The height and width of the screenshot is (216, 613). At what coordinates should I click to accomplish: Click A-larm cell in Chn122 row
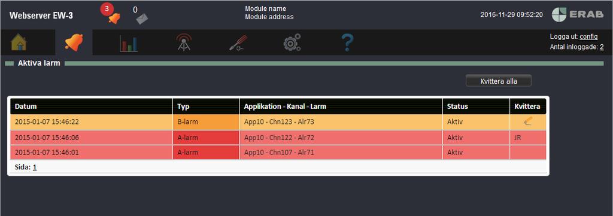[206, 138]
